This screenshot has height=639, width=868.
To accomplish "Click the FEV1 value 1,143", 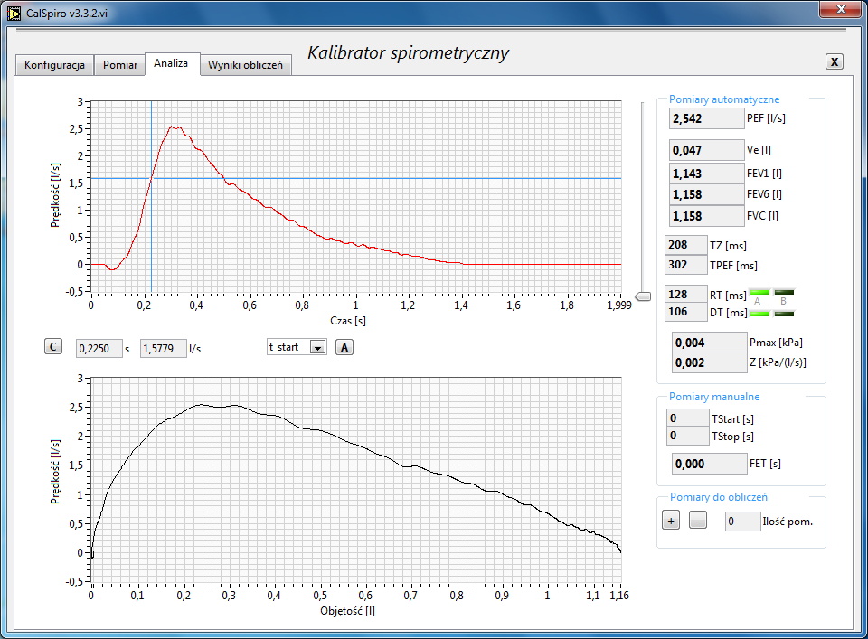I will pyautogui.click(x=706, y=174).
